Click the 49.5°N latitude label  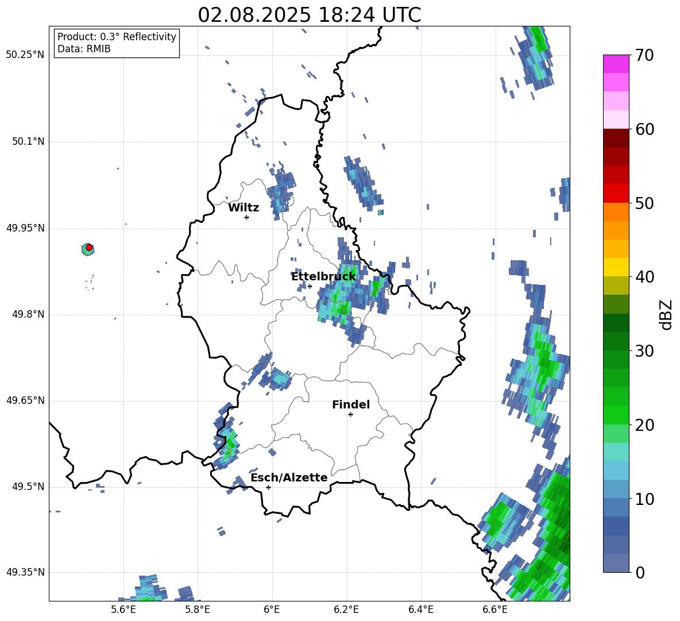(x=28, y=487)
